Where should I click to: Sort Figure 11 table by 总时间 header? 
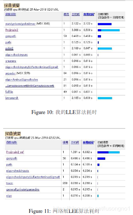point(75,143)
